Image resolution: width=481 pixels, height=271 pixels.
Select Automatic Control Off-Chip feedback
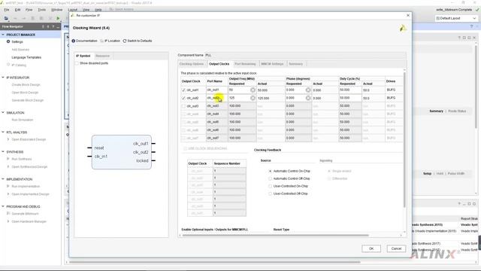tap(271, 178)
